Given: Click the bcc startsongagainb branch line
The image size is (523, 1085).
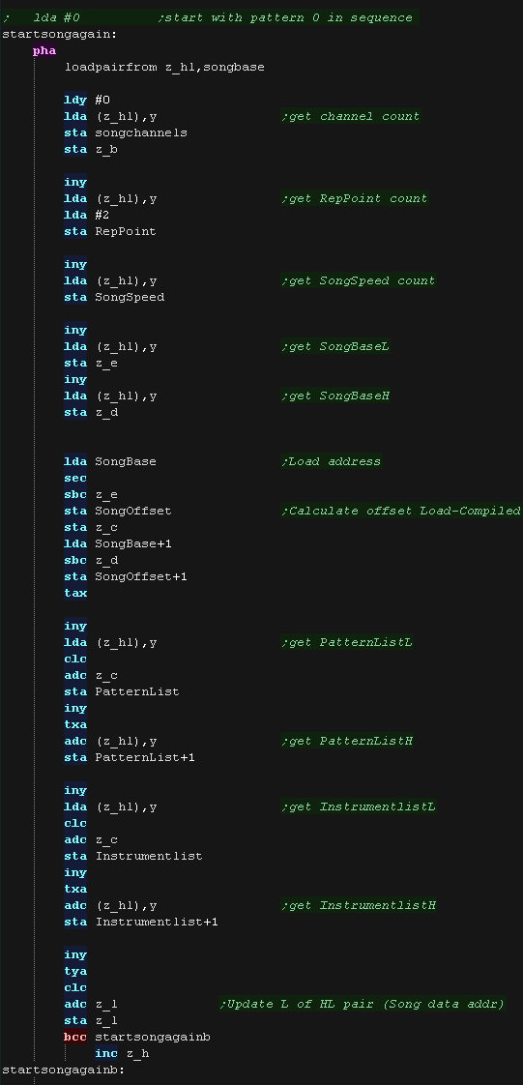Looking at the screenshot, I should [137, 1038].
